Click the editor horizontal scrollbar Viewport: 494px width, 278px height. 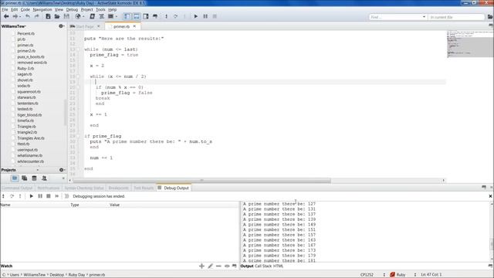[202, 181]
